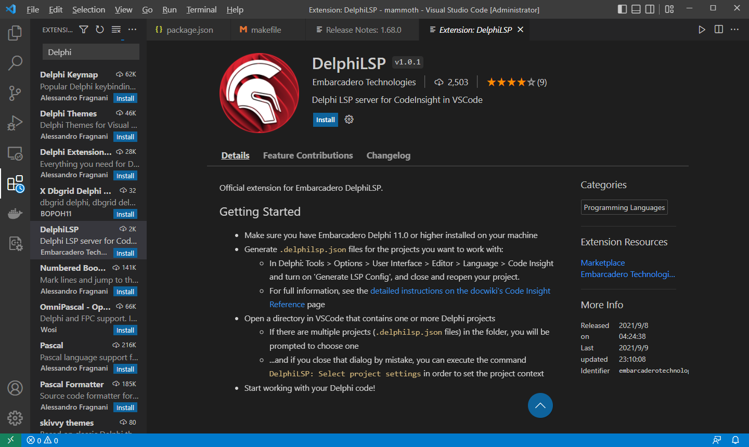The image size is (749, 447).
Task: Open the Remote Explorer view
Action: [15, 153]
